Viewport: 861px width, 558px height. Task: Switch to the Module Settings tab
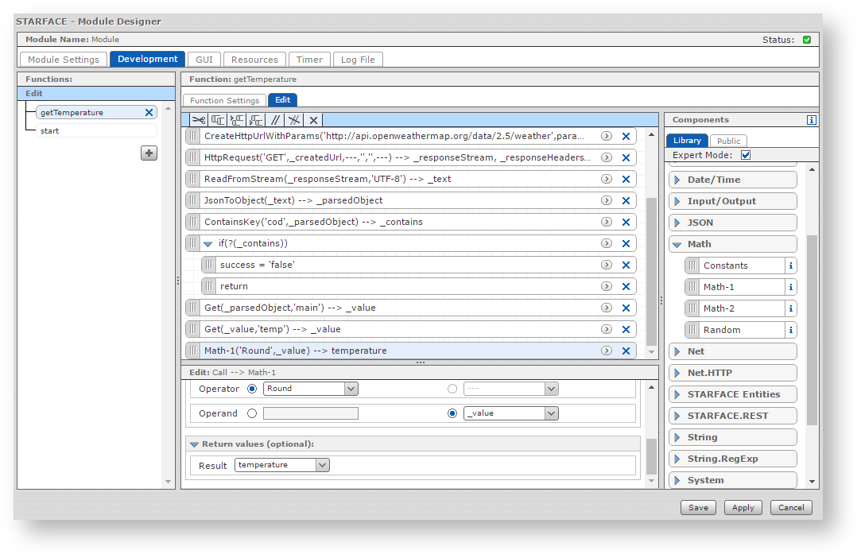64,60
